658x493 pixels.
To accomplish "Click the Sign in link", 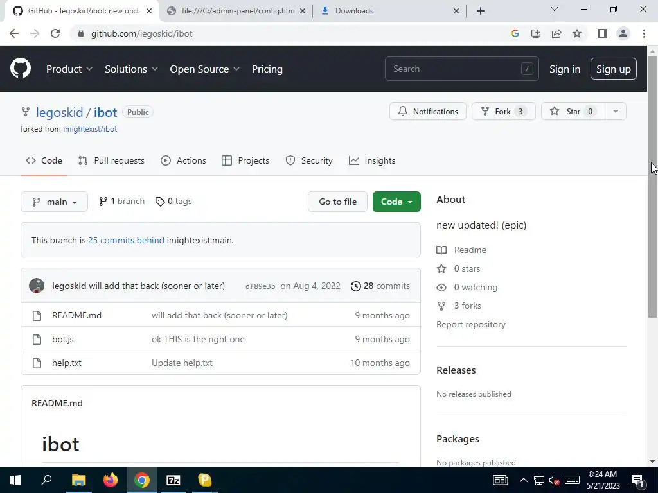I will click(565, 69).
